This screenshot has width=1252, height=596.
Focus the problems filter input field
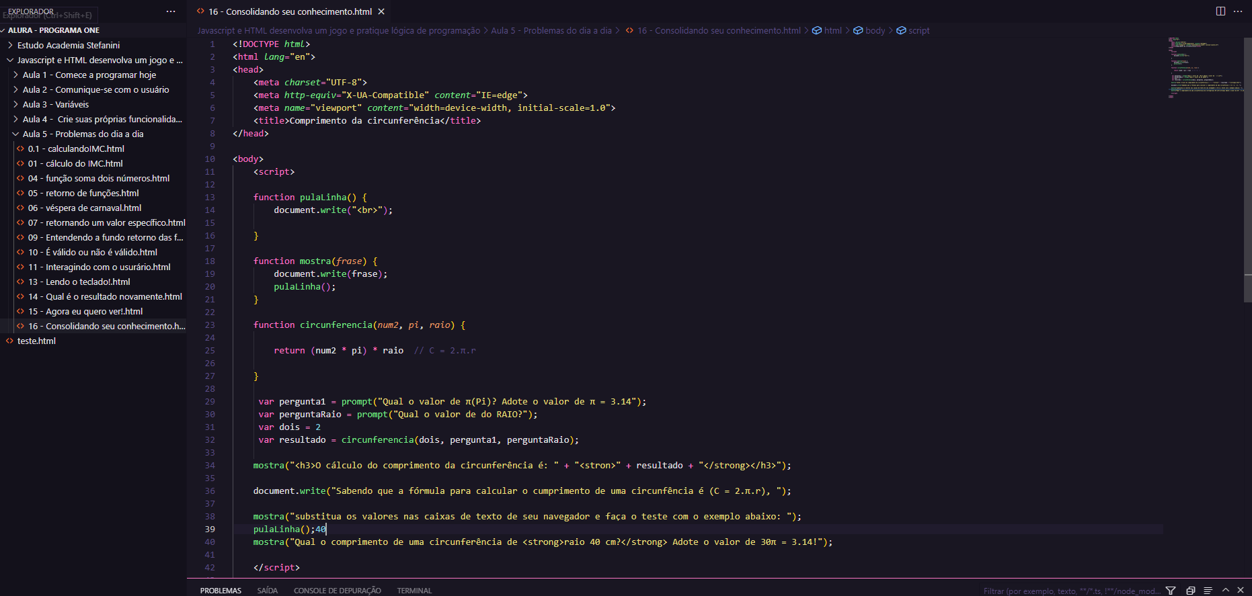1070,591
